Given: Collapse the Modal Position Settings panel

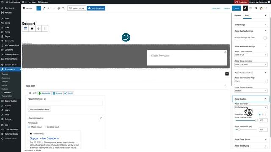Looking at the screenshot, I should tap(250, 73).
